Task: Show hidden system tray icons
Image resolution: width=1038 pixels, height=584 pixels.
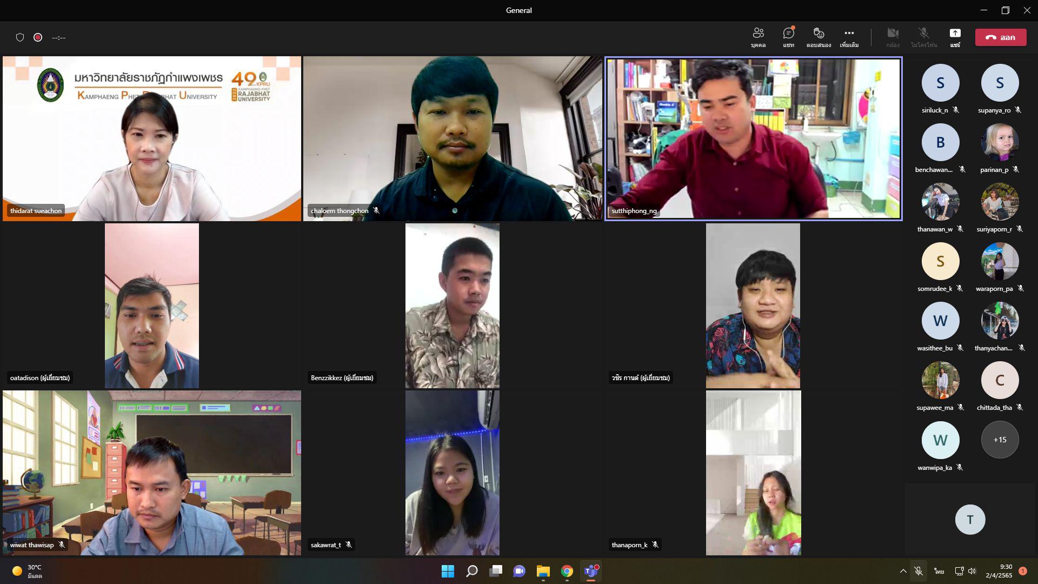Action: coord(903,571)
